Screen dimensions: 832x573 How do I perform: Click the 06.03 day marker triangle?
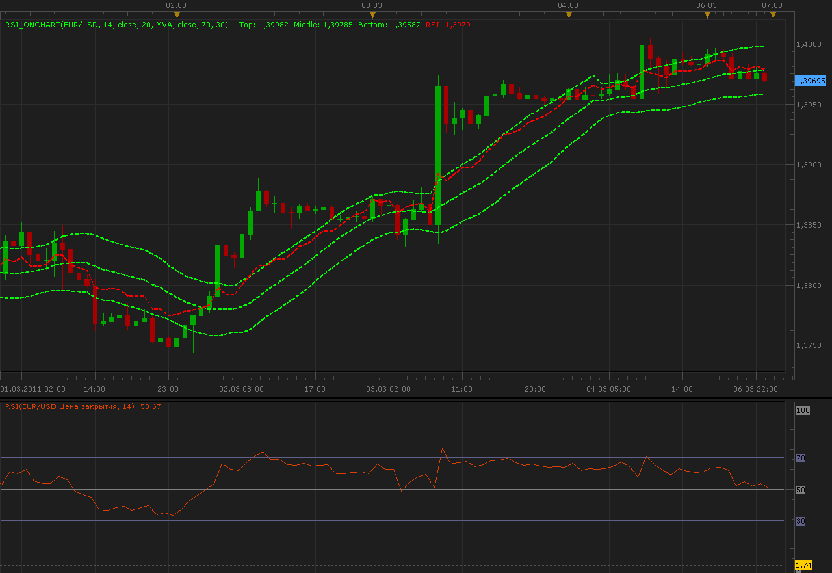707,14
